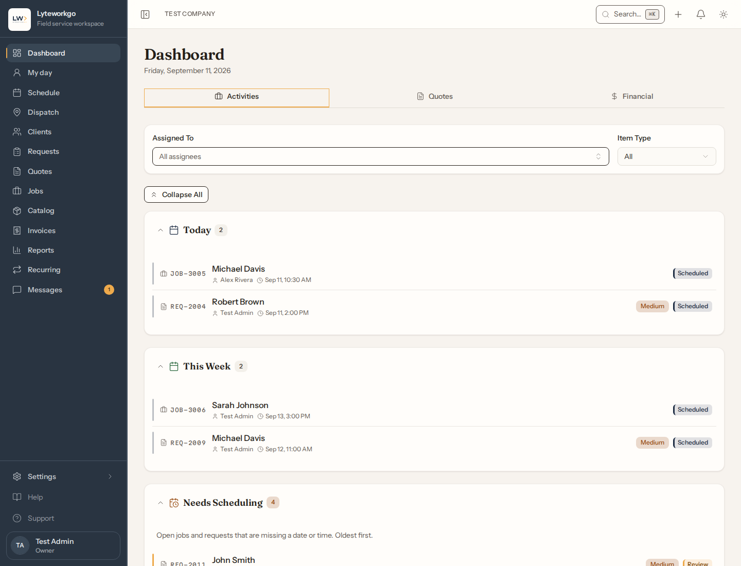Open Quotes in the sidebar
Screen dimensions: 741x566
63,171
